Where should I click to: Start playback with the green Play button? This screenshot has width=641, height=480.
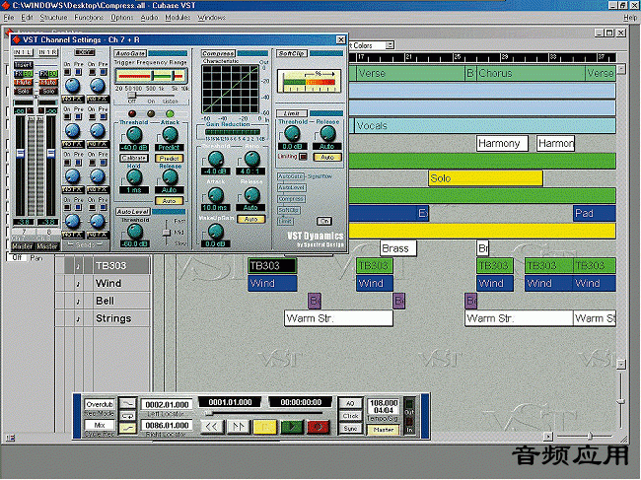(292, 428)
